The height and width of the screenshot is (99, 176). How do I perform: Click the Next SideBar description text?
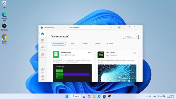pos(116,61)
